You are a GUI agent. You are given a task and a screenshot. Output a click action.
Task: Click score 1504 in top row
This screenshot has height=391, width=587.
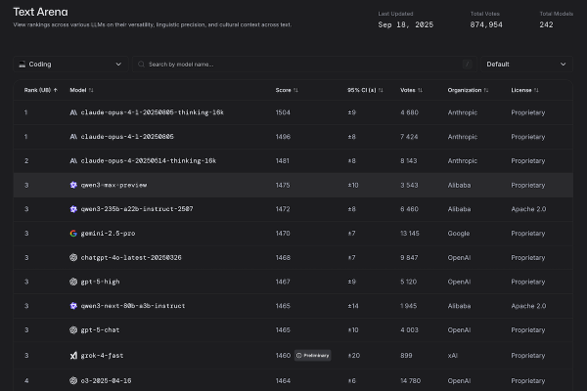pyautogui.click(x=283, y=112)
